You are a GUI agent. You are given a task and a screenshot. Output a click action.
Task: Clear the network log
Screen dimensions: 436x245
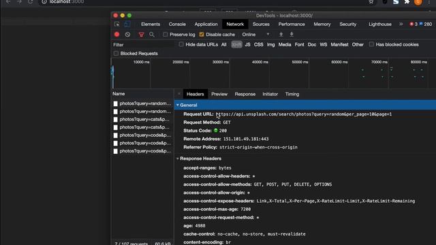coord(127,35)
